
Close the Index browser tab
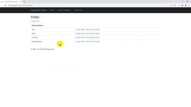(20, 2)
